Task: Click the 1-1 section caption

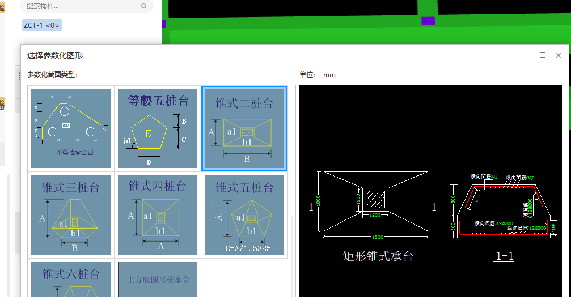Action: pos(505,256)
